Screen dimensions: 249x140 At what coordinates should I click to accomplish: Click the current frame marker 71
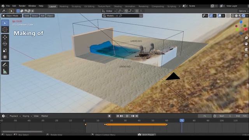[x=182, y=121]
